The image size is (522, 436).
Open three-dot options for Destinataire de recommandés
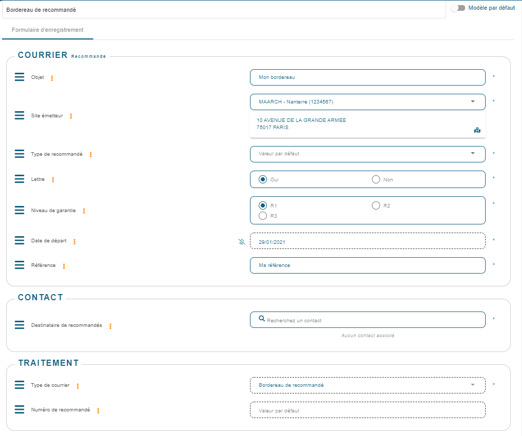point(110,326)
